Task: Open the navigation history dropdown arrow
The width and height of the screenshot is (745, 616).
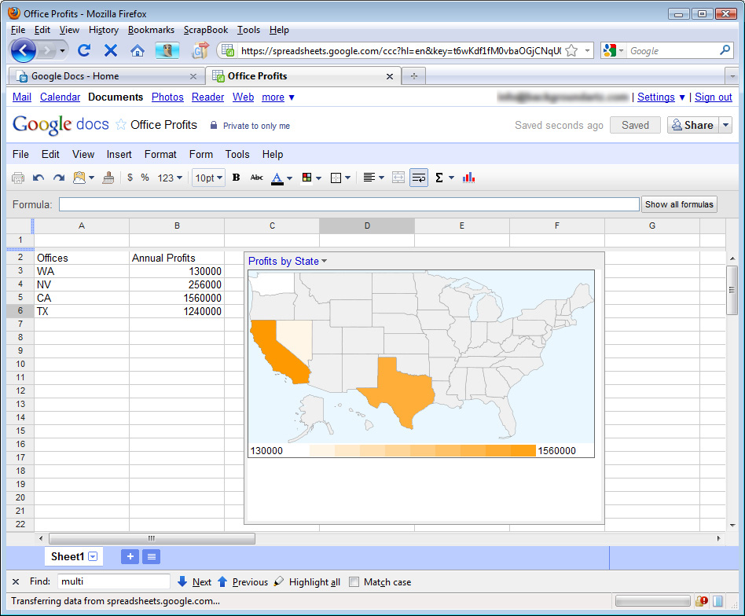Action: pyautogui.click(x=62, y=50)
